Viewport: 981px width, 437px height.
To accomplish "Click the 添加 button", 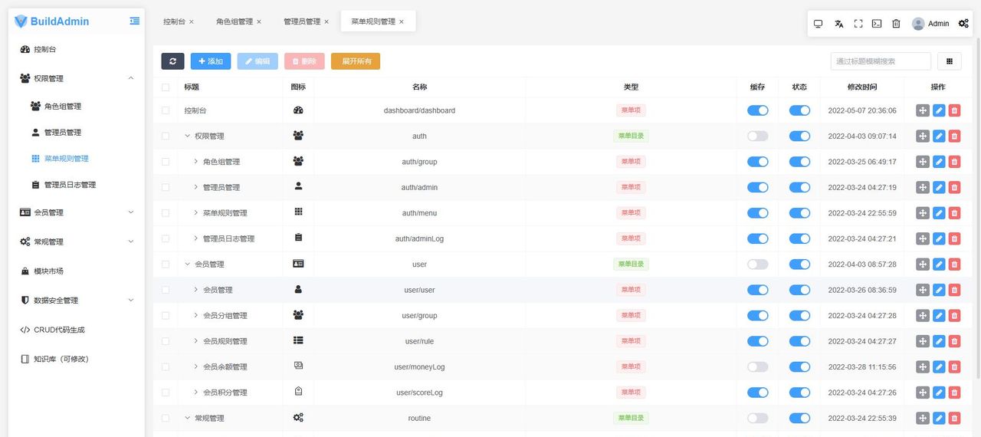I will (211, 61).
